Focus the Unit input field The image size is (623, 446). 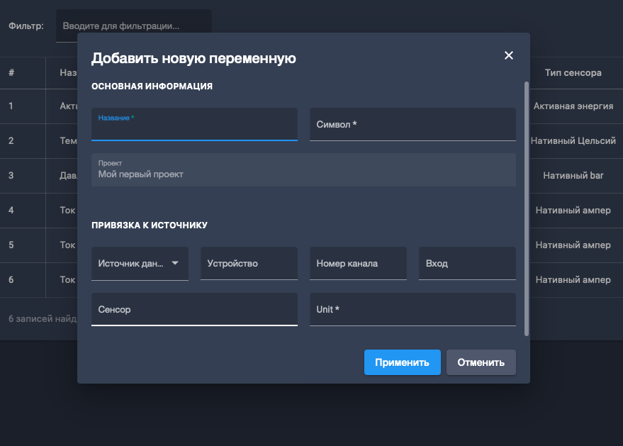click(412, 310)
